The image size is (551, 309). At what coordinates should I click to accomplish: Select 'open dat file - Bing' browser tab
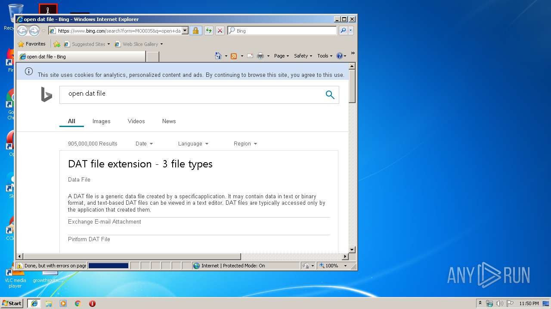pyautogui.click(x=81, y=56)
